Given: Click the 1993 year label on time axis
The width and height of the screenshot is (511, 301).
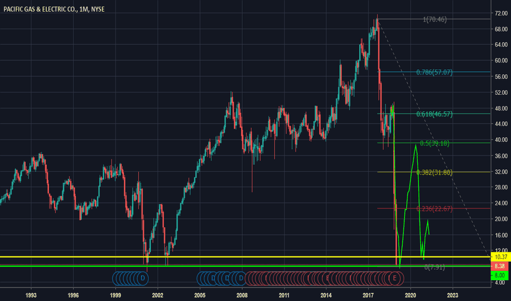Looking at the screenshot, I should [31, 296].
